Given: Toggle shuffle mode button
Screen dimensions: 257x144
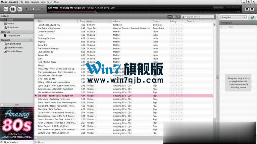Looking at the screenshot, I should tap(247, 9).
